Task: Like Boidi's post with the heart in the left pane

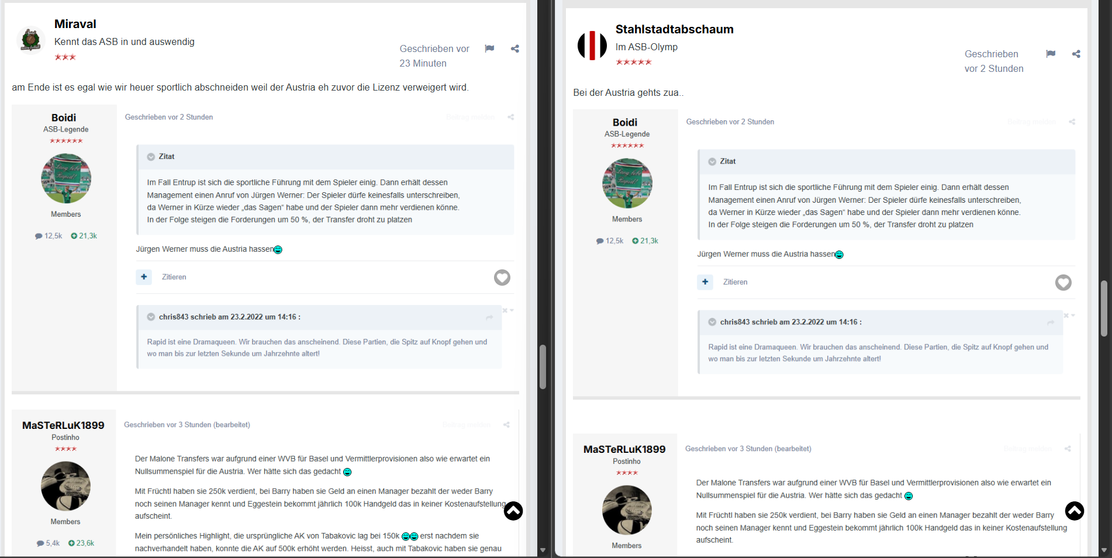Action: click(x=502, y=278)
